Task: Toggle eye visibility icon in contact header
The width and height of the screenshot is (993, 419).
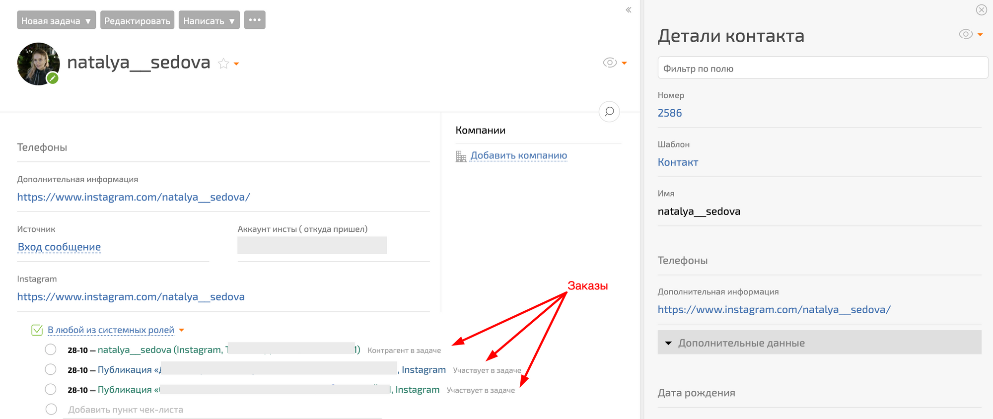Action: click(610, 63)
